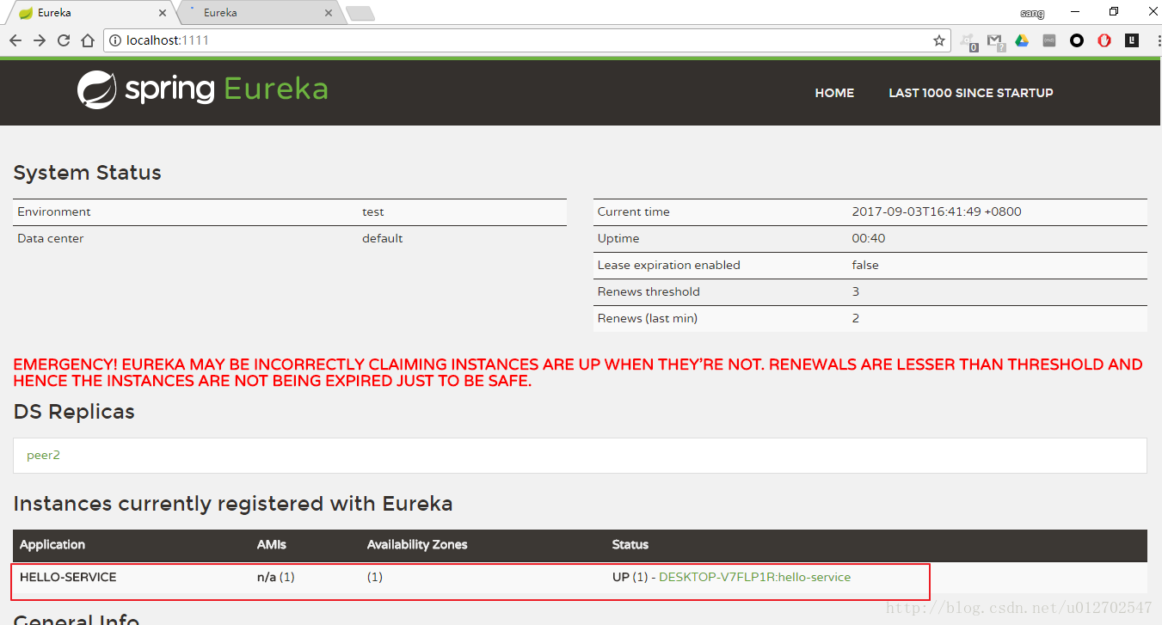Switch to the second Eureka tab
Screen dimensions: 1162x625
point(258,13)
